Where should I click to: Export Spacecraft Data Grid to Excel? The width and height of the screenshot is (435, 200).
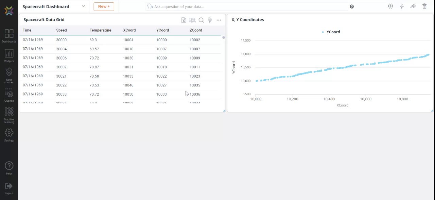(x=184, y=20)
